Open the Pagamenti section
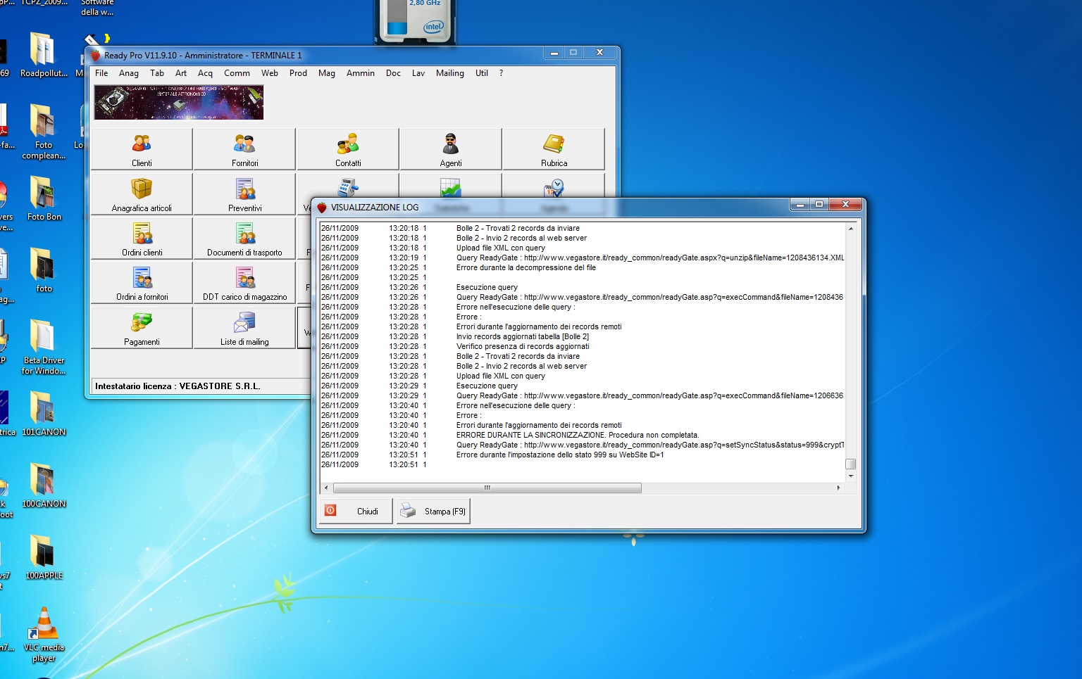The width and height of the screenshot is (1082, 679). 142,328
